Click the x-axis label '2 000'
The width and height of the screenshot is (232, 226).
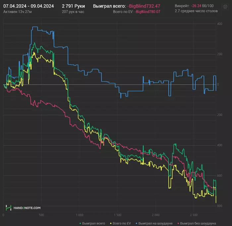pyautogui.click(x=156, y=215)
